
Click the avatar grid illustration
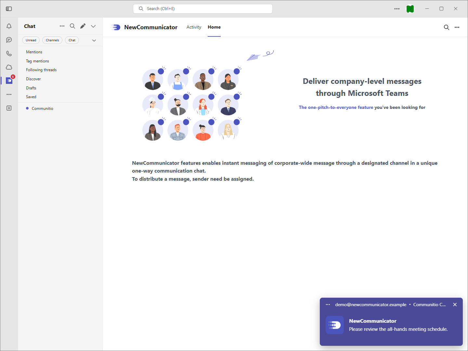tap(192, 104)
